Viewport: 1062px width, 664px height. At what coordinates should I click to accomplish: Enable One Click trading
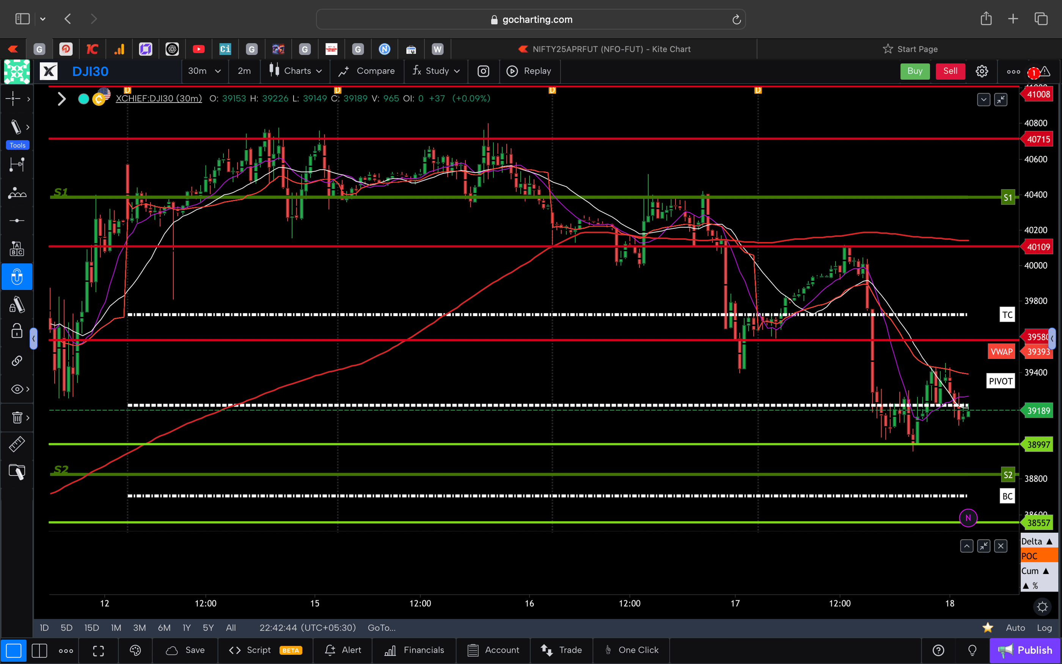[632, 650]
